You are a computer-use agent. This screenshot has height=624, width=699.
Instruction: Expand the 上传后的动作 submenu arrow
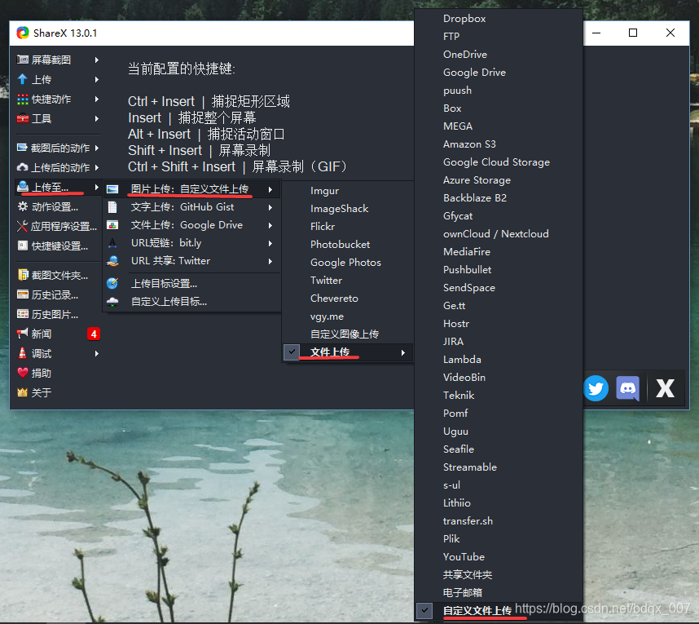(x=97, y=167)
